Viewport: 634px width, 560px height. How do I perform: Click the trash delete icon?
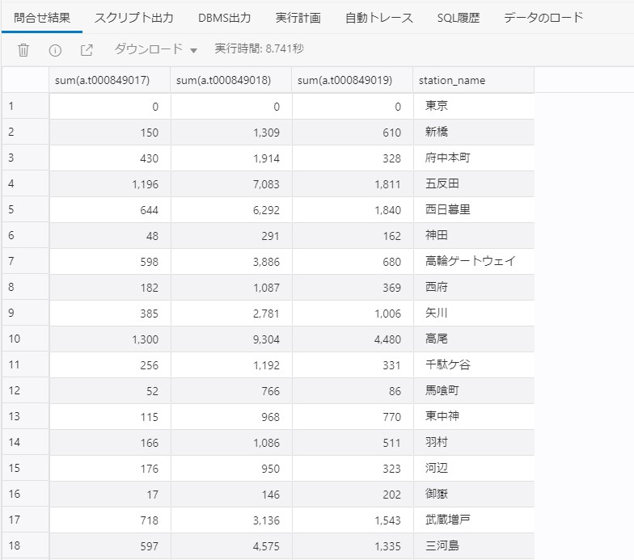(23, 50)
